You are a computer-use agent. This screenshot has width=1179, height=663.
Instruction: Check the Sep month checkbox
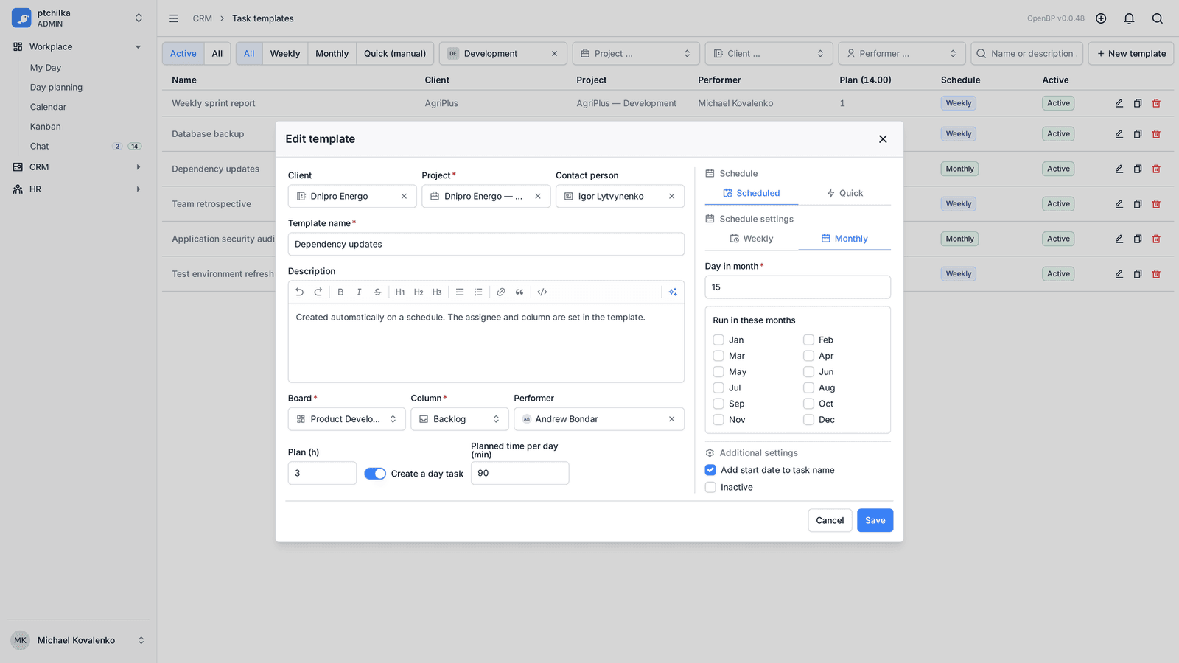718,404
